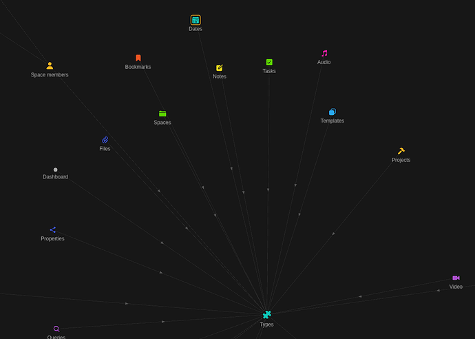Select the Properties share icon

click(53, 230)
